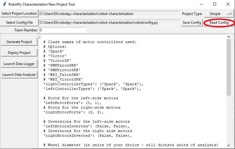Click the '# Ports for the right-side motors' comment

(82, 108)
